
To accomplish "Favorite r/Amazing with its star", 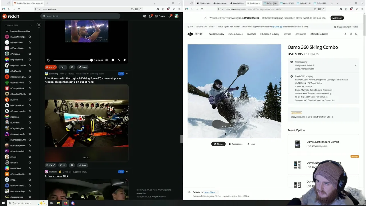I will (30, 54).
